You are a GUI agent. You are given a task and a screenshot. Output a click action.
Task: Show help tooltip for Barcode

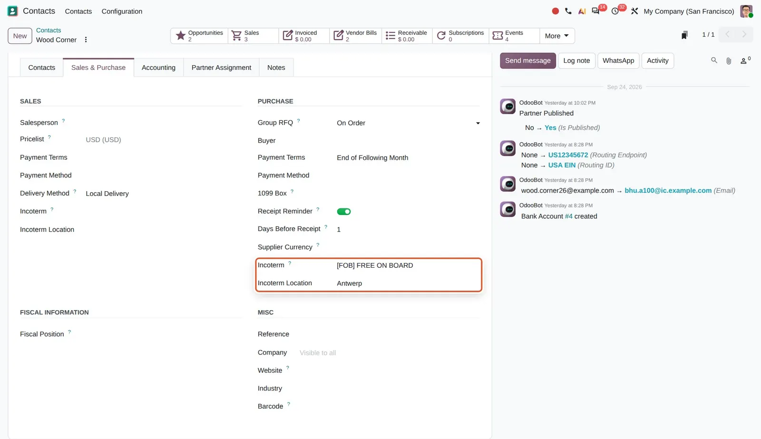coord(289,404)
